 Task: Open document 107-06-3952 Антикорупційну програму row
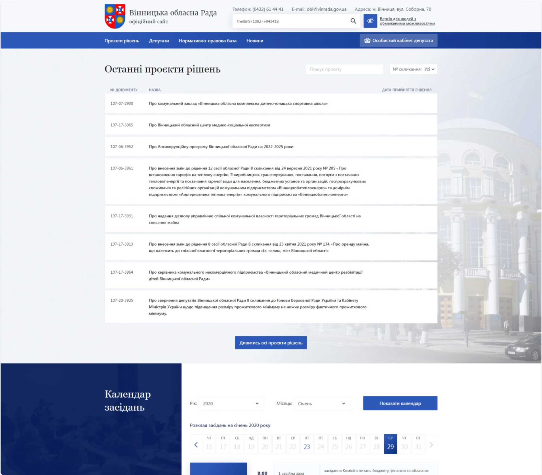(221, 147)
